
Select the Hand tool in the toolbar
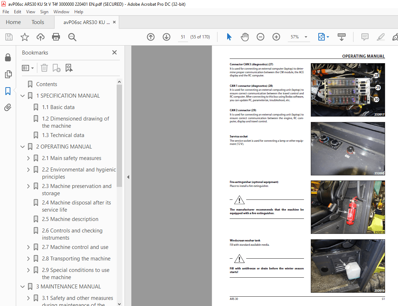[x=245, y=37]
